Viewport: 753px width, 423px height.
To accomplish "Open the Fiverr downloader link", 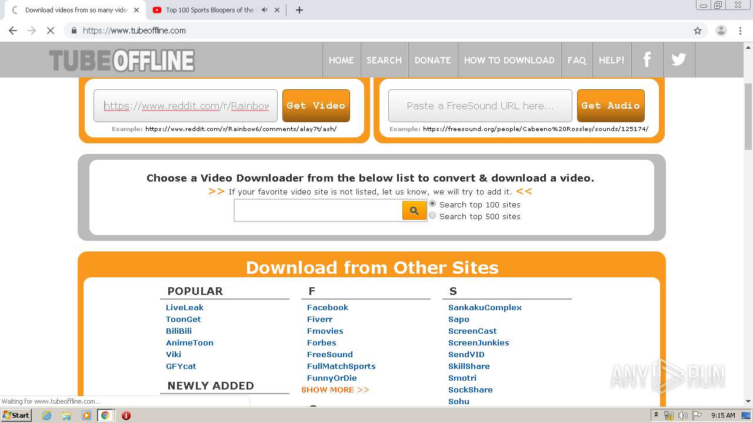I will coord(319,319).
